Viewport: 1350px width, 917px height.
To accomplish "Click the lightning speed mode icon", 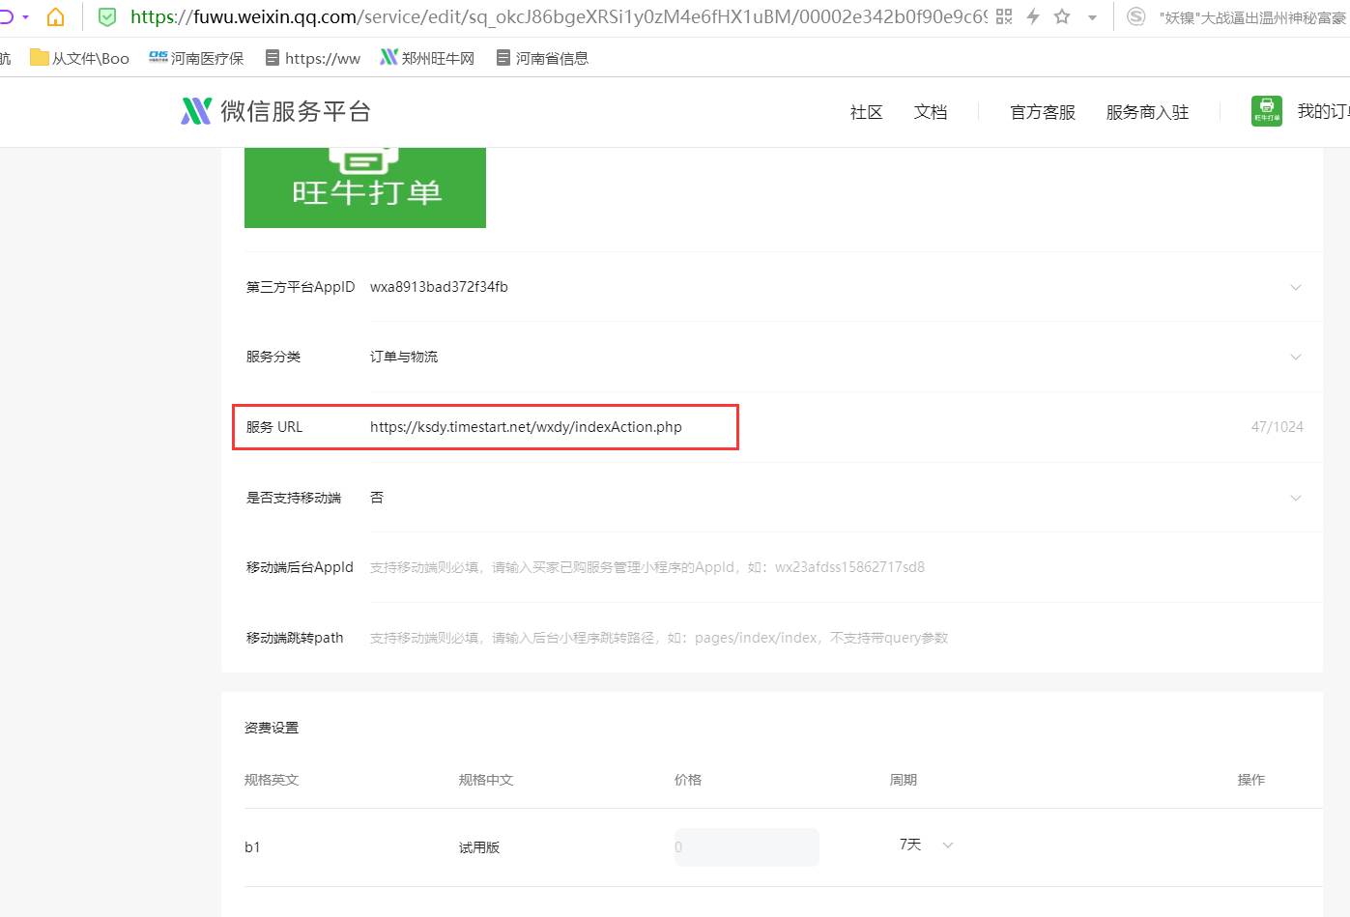I will pos(1033,16).
